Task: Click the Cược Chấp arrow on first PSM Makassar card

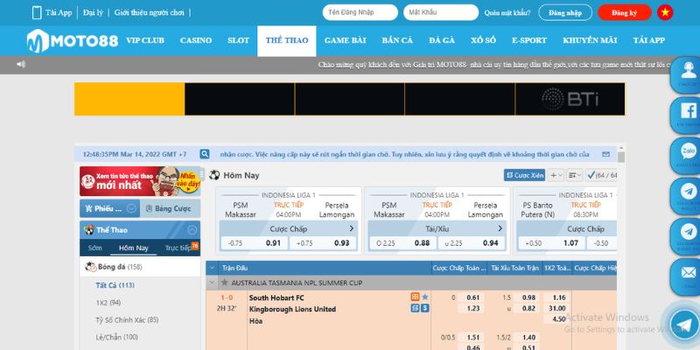Action: [x=352, y=228]
